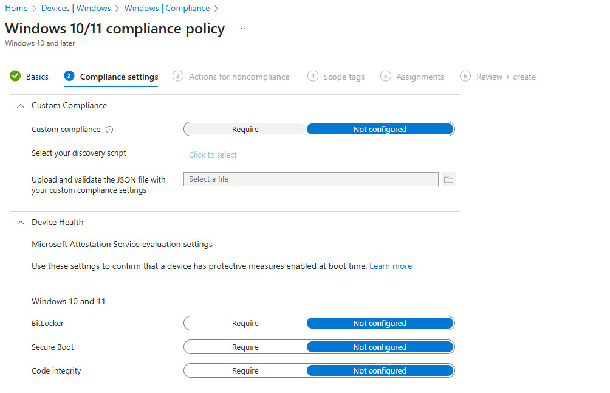Set Secure Boot to Require
Image resolution: width=610 pixels, height=393 pixels.
(245, 347)
